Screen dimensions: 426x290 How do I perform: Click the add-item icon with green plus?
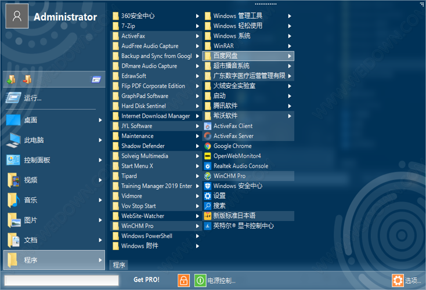pos(12,79)
